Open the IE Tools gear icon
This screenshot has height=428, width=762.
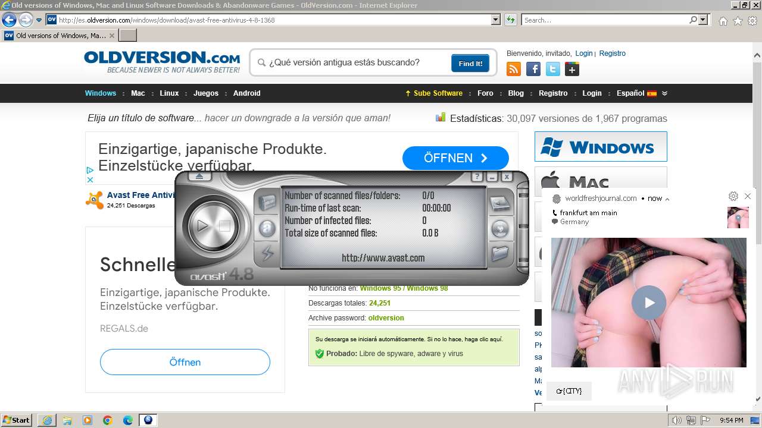click(752, 21)
